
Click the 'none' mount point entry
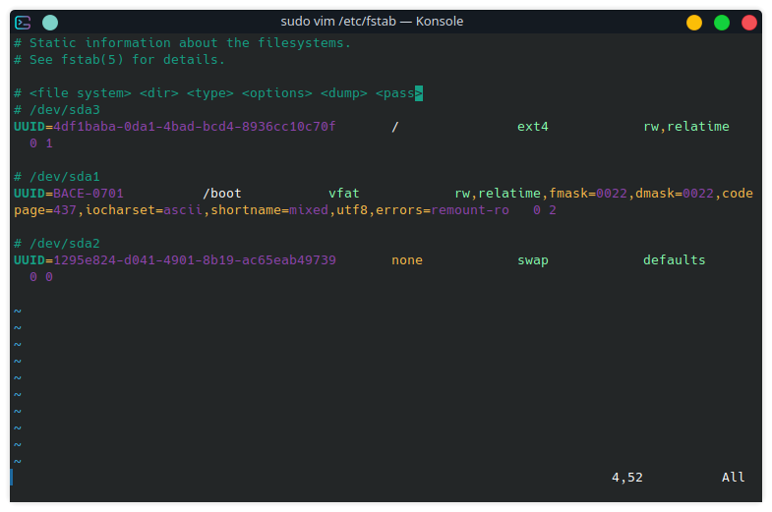[x=407, y=260]
